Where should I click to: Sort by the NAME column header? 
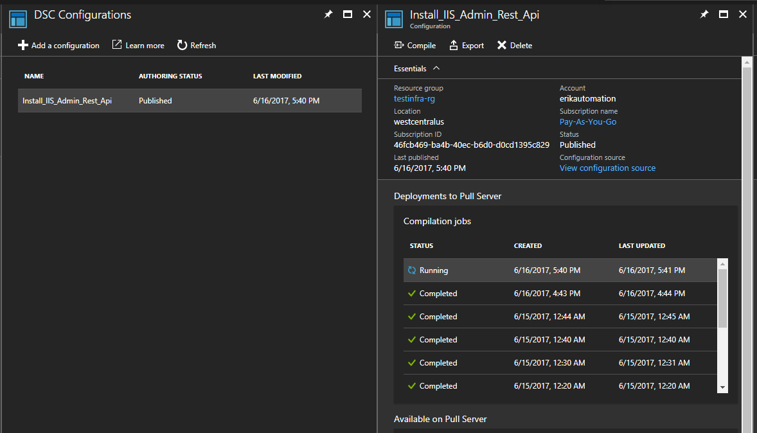34,76
